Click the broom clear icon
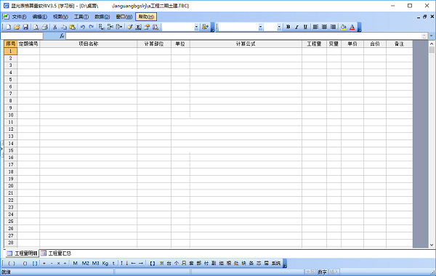 click(129, 27)
